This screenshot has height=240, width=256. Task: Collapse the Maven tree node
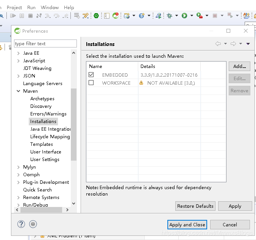click(19, 91)
